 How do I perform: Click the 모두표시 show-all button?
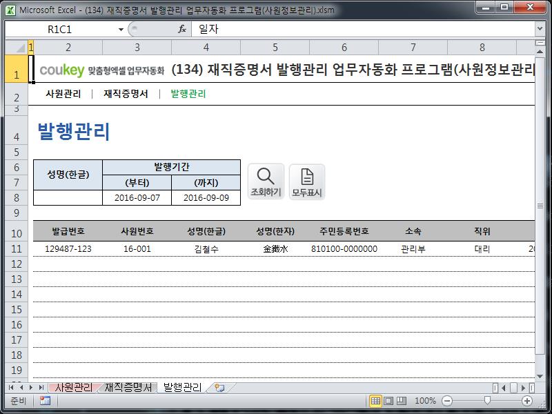[307, 181]
